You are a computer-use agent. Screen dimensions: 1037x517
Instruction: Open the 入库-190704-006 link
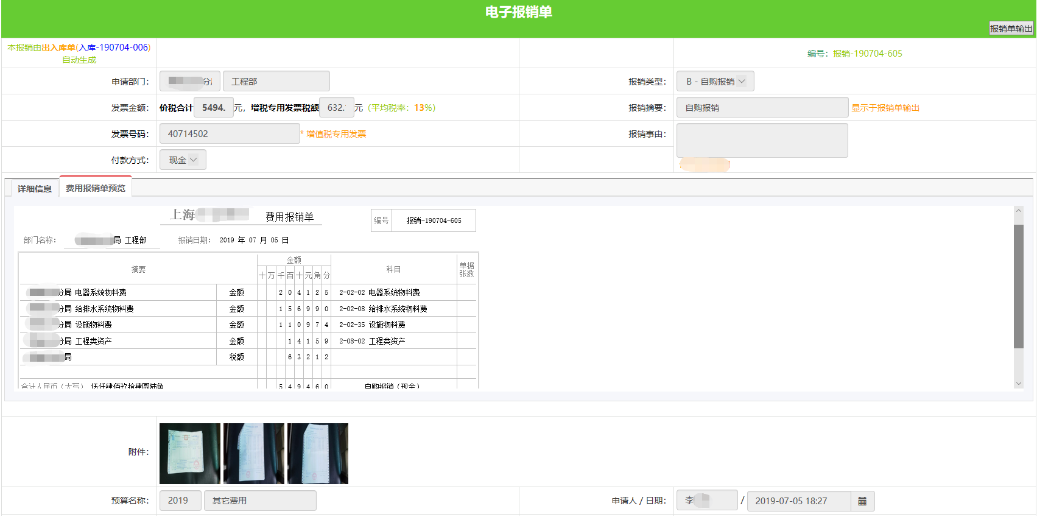pos(113,47)
